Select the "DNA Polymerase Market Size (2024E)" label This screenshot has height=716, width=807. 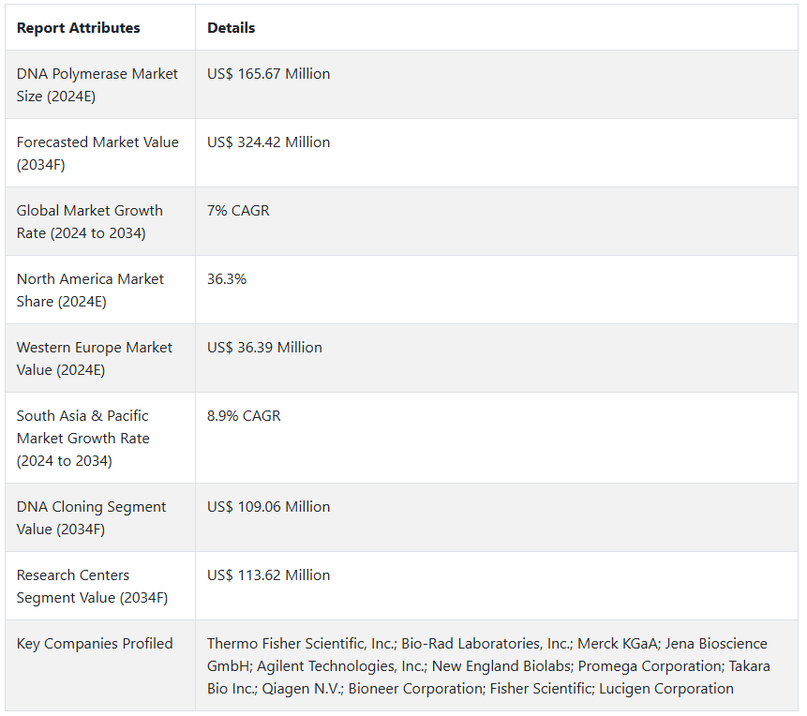click(97, 85)
